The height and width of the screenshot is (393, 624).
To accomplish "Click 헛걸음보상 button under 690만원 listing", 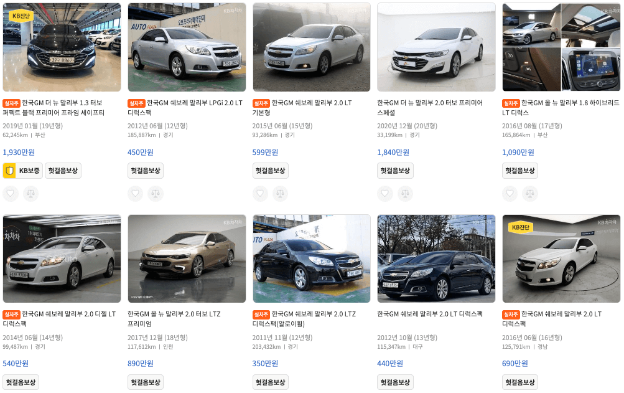I will (x=520, y=382).
